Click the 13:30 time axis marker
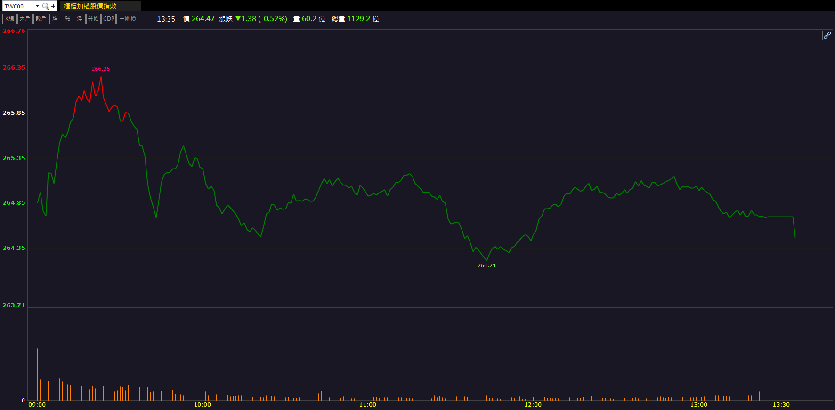 (781, 405)
